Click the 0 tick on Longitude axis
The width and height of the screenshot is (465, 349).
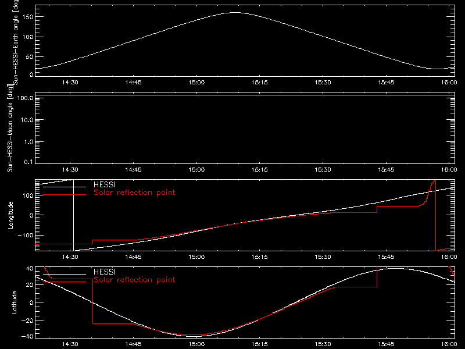tap(31, 215)
